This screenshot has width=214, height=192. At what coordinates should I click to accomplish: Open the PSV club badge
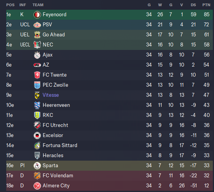pos(37,25)
